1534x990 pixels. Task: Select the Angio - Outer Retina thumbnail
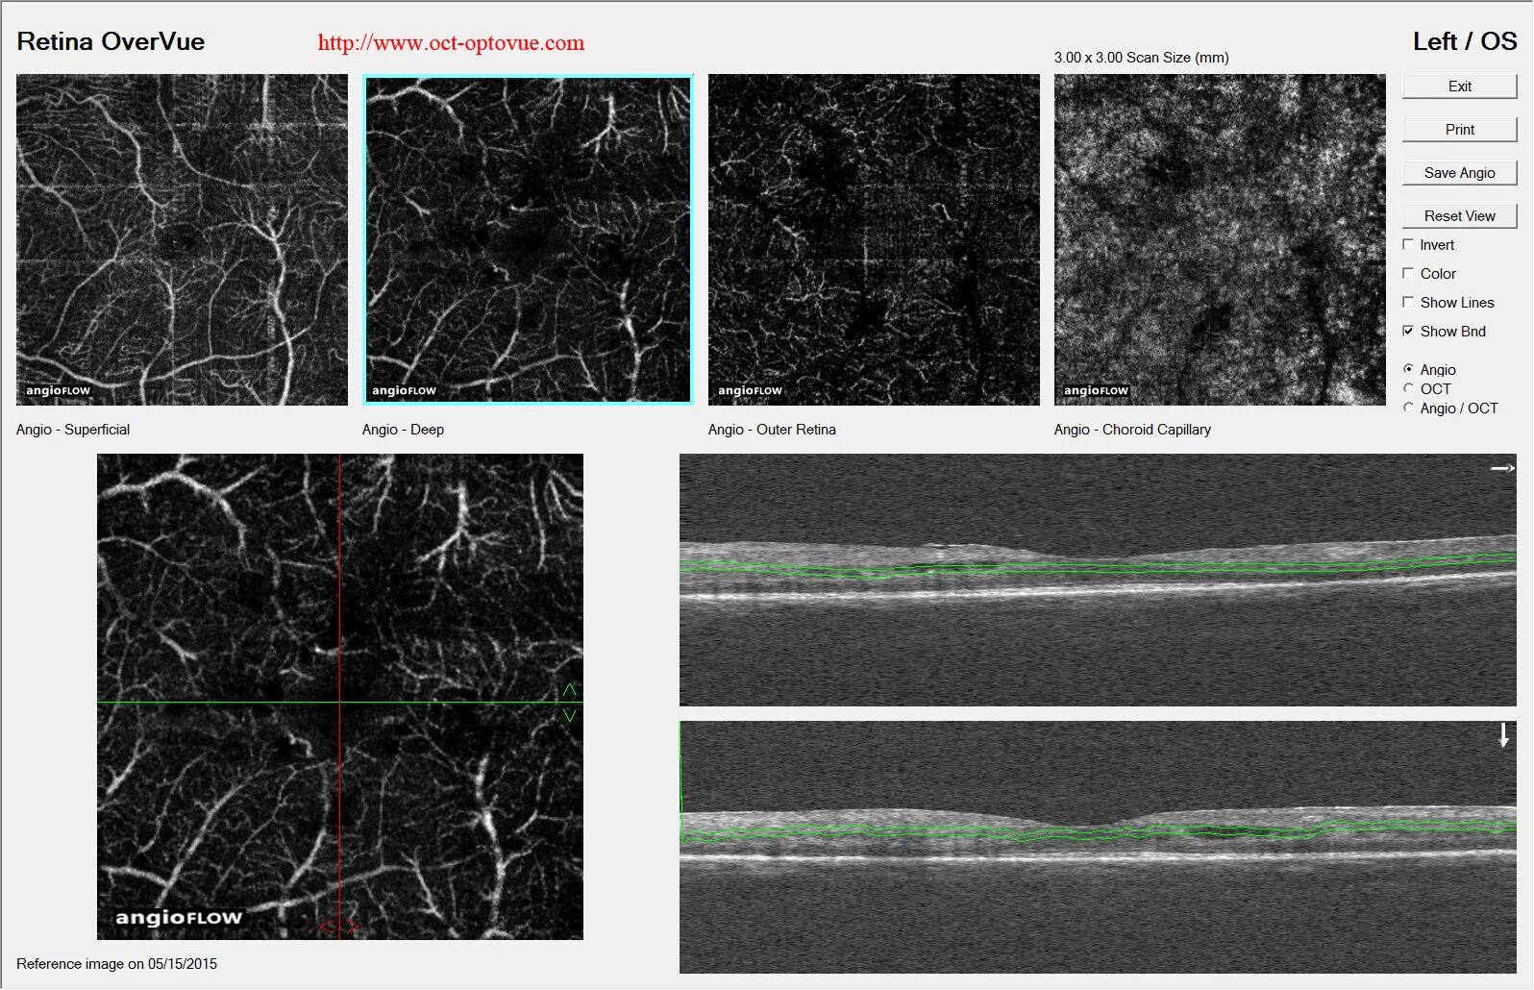874,240
